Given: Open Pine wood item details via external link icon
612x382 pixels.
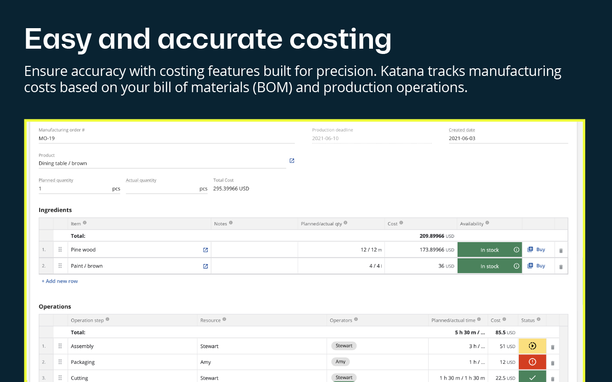Looking at the screenshot, I should tap(206, 250).
